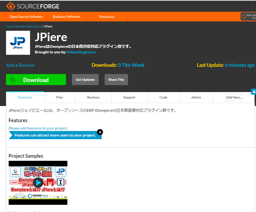Click the SourceForge icon inside Download button
The width and height of the screenshot is (256, 212).
[13, 79]
